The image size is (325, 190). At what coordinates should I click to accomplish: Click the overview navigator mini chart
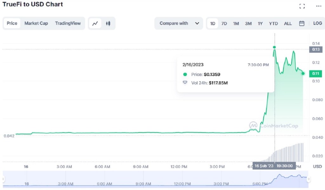[x=156, y=179]
